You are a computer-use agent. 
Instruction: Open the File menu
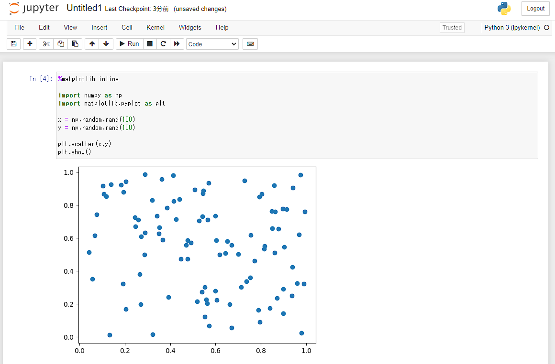19,28
